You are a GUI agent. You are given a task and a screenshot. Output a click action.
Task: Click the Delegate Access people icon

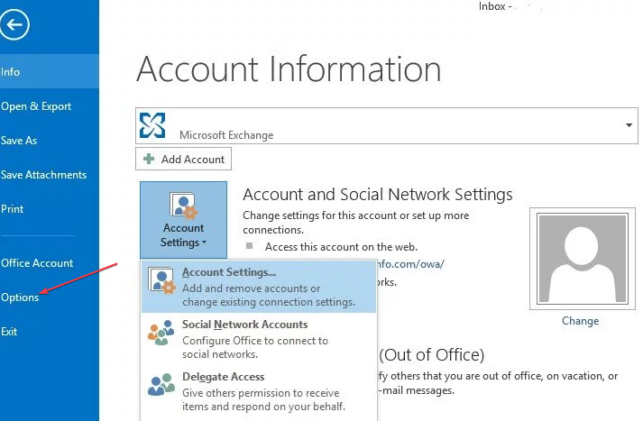tap(161, 384)
